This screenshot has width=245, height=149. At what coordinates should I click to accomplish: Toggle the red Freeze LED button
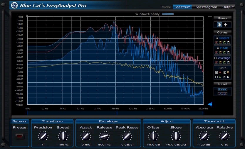coord(19,136)
